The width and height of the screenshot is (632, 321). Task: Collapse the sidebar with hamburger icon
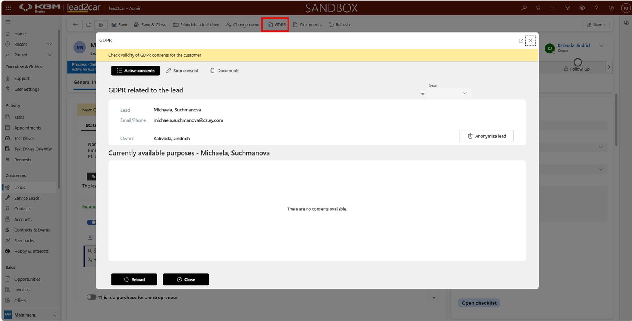tap(8, 22)
